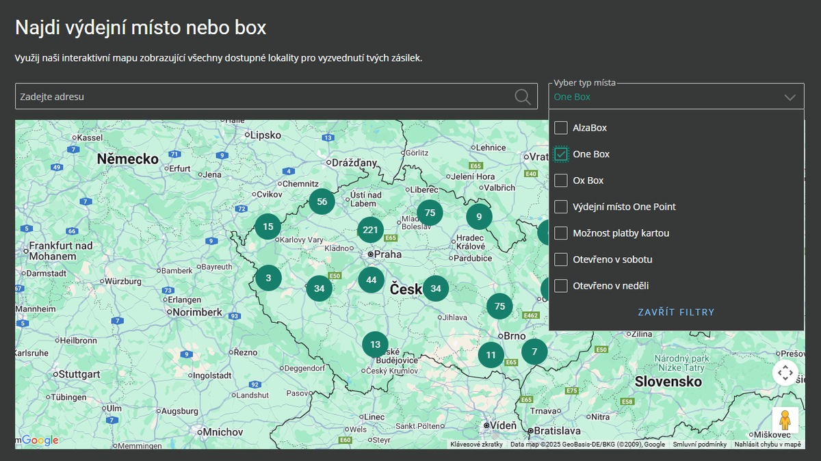
Task: Click the Street View pegman icon
Action: tap(785, 420)
